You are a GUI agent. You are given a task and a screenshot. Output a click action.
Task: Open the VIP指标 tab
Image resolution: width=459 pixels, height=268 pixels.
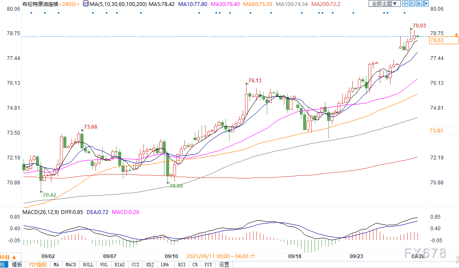click(38, 265)
